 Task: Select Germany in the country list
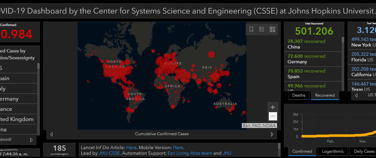point(19,99)
